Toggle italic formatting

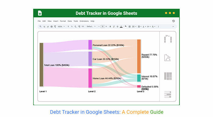point(114,27)
